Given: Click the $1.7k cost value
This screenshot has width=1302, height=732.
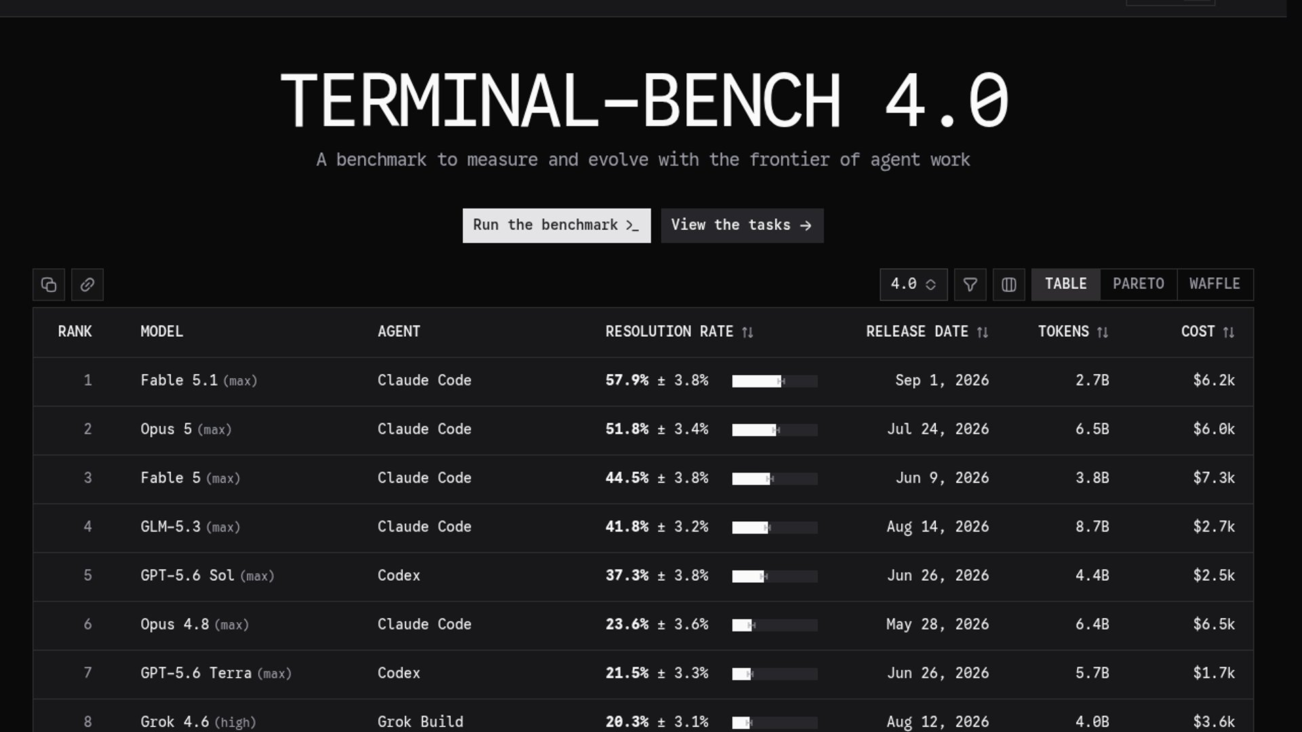Looking at the screenshot, I should (x=1214, y=674).
